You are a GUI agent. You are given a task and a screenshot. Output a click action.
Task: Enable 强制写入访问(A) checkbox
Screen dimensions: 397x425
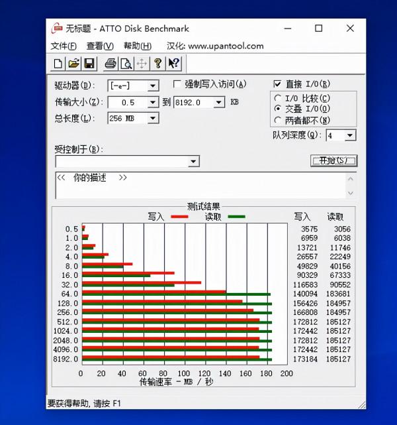tap(177, 84)
